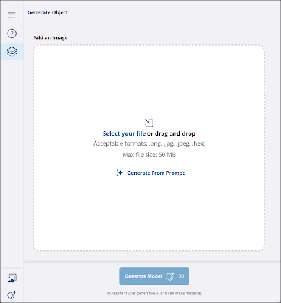Image resolution: width=281 pixels, height=303 pixels.
Task: Click Generate From Prompt link
Action: click(156, 173)
